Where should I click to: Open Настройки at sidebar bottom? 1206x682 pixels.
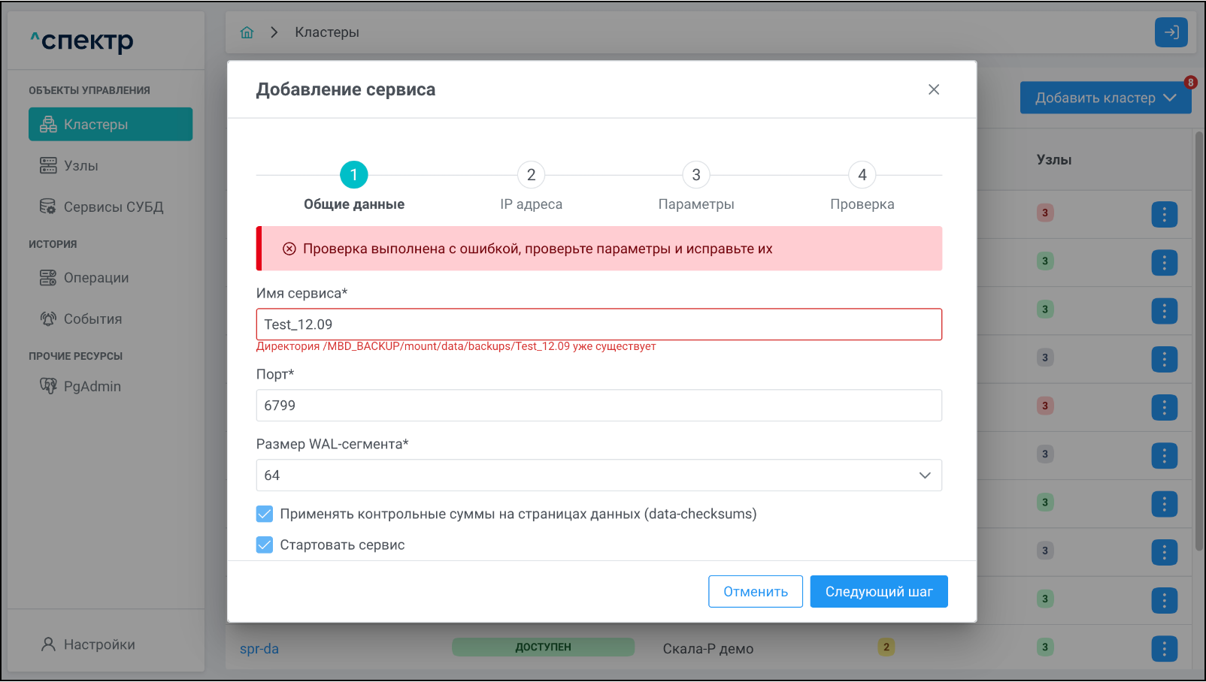coord(98,644)
